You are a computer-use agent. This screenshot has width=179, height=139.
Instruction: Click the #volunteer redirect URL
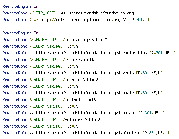pyautogui.click(x=88, y=133)
